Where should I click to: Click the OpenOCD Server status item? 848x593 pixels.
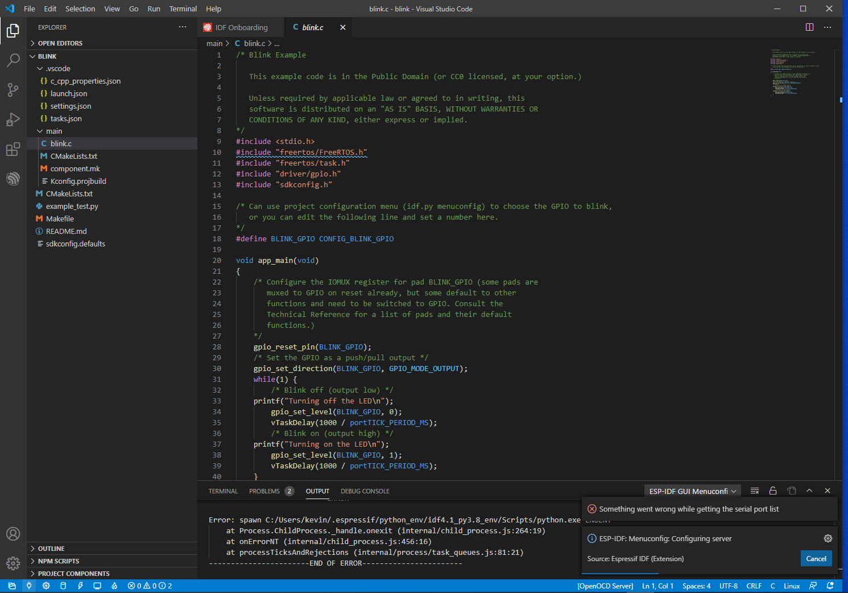(x=605, y=586)
